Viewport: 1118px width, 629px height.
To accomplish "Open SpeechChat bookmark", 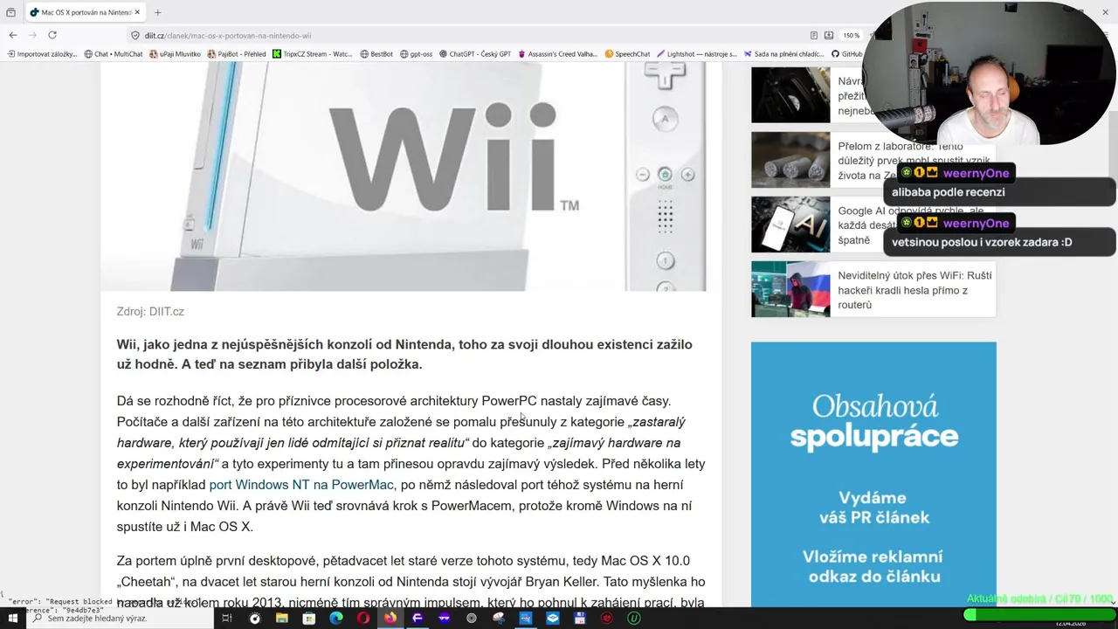I will [x=627, y=54].
